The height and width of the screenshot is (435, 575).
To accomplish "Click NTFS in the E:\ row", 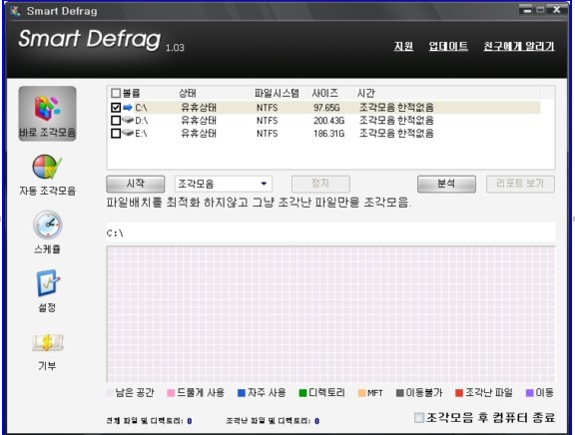I will pos(267,134).
